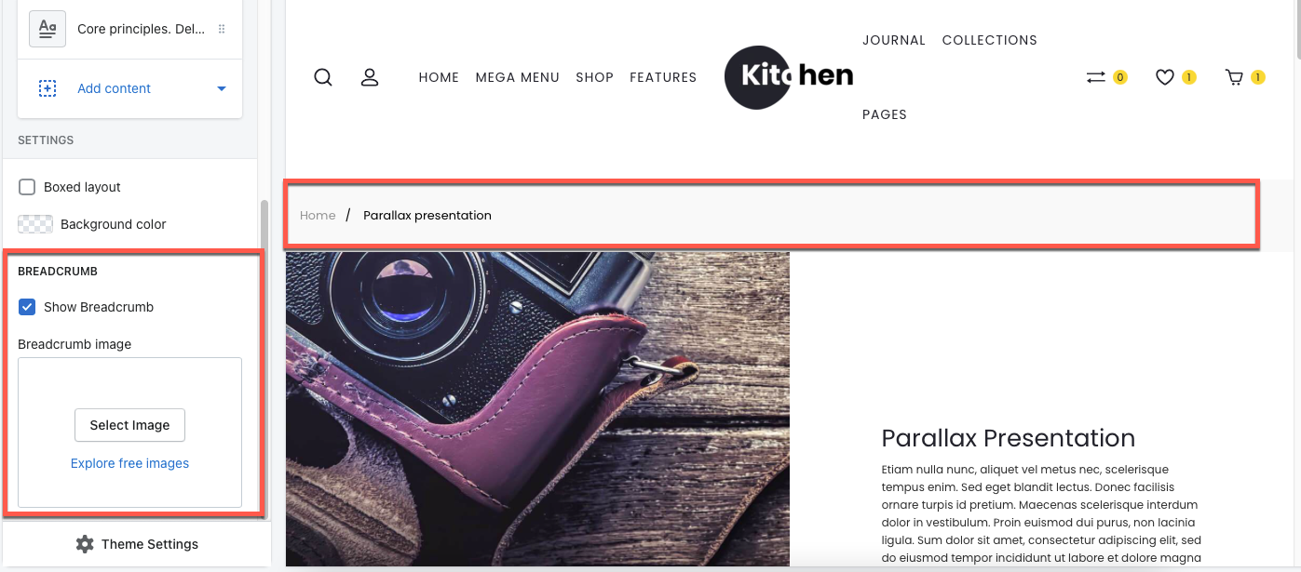Click the Theme Settings gear icon
The height and width of the screenshot is (572, 1301).
coord(85,544)
